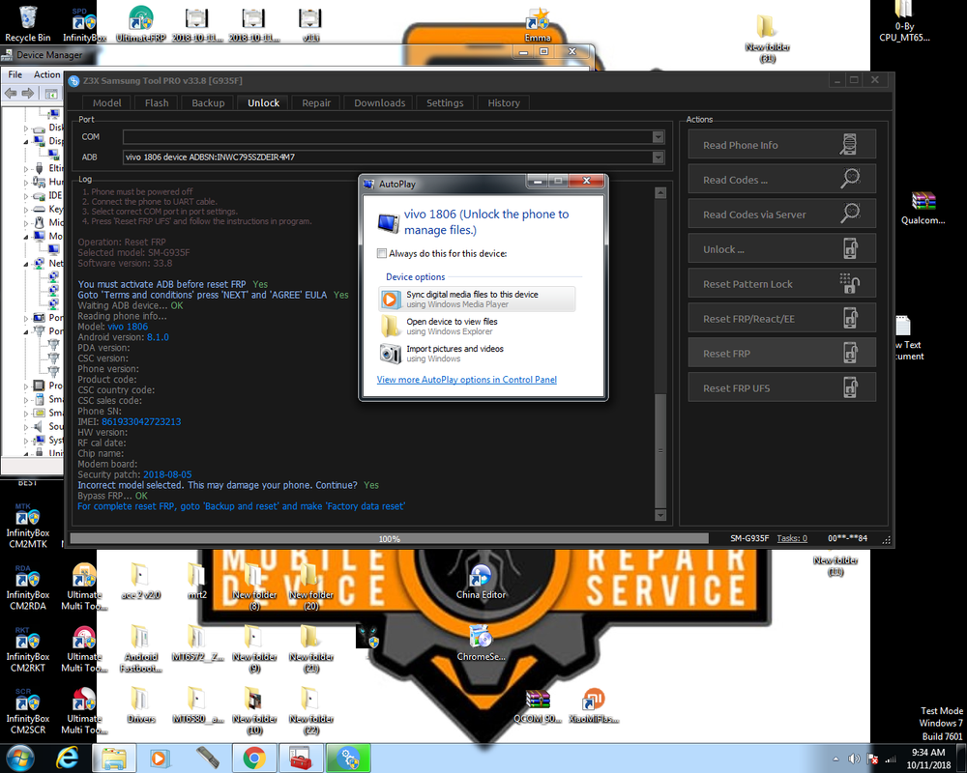Switch to the Model tab
This screenshot has width=967, height=773.
[106, 103]
